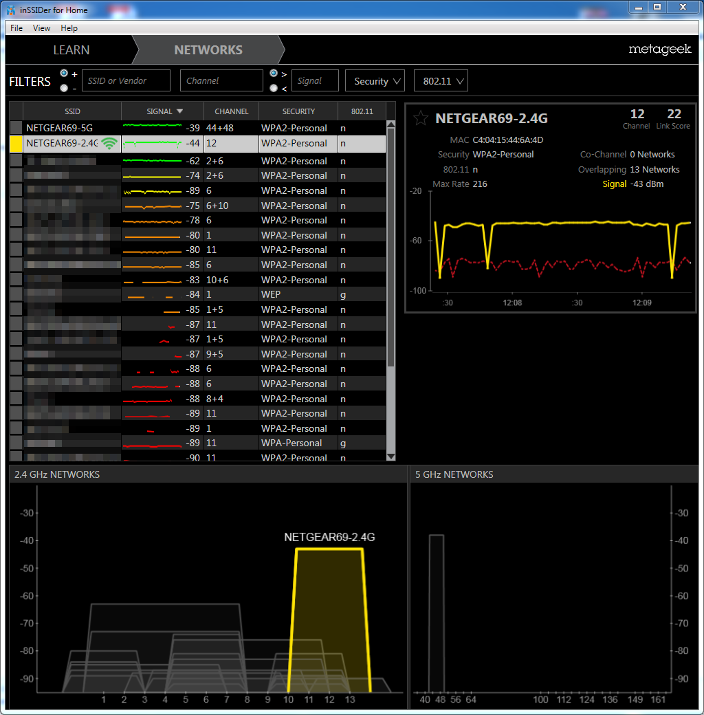Select the row with channel 10+6

198,280
